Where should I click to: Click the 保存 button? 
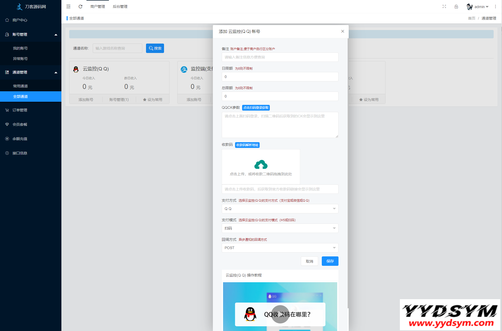[330, 261]
